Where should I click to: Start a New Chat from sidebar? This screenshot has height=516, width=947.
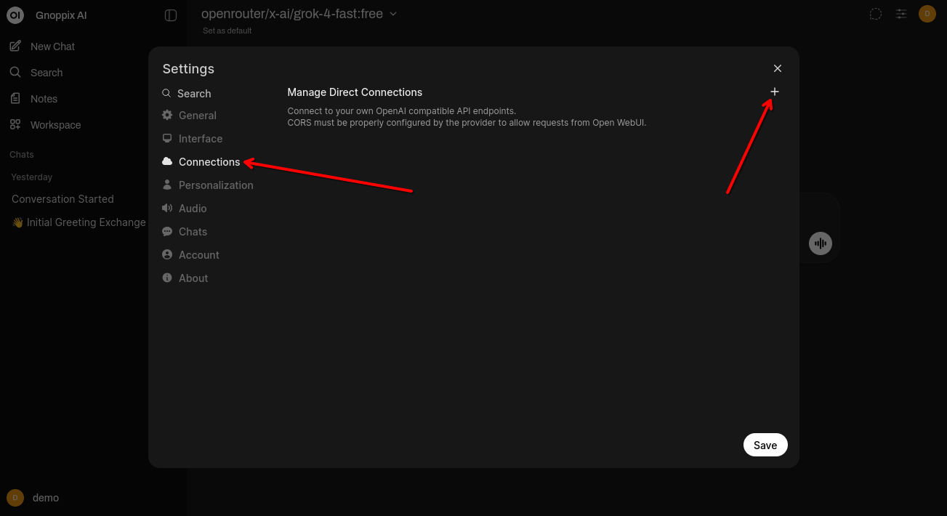pyautogui.click(x=52, y=47)
